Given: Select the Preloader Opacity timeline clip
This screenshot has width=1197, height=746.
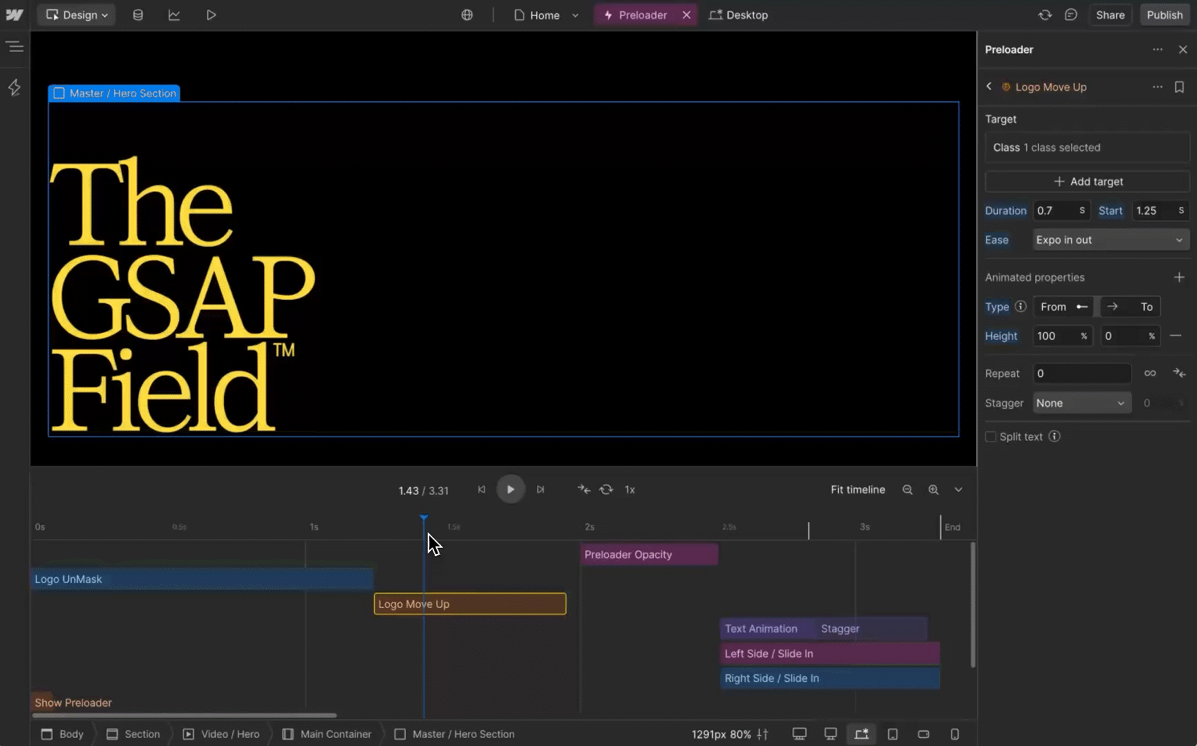Looking at the screenshot, I should (649, 554).
